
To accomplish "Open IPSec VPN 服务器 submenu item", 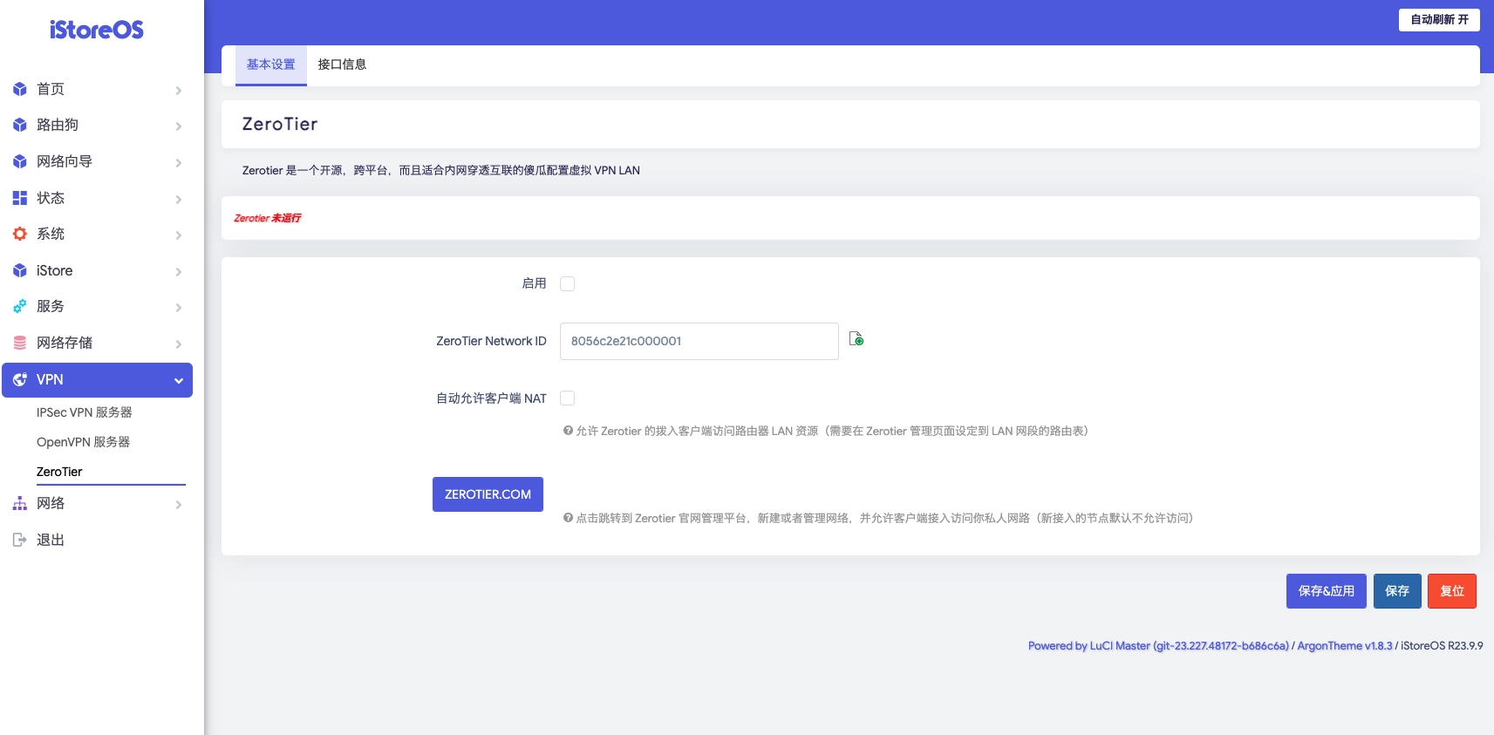I will point(85,412).
